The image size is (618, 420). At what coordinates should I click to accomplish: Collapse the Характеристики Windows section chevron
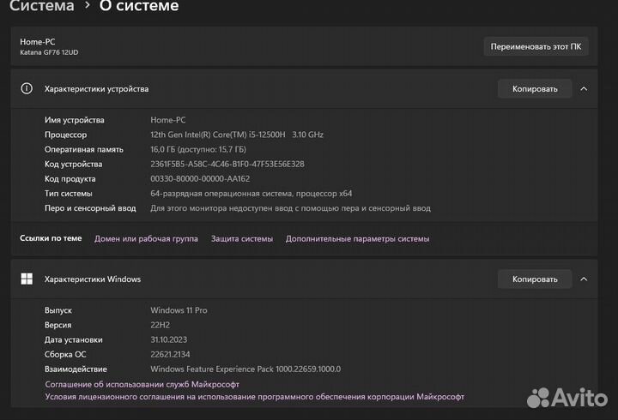[584, 279]
